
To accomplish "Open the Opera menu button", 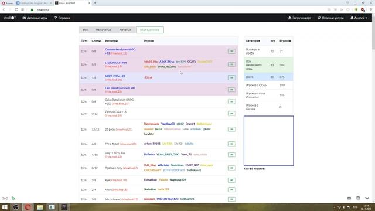I will (7, 3).
